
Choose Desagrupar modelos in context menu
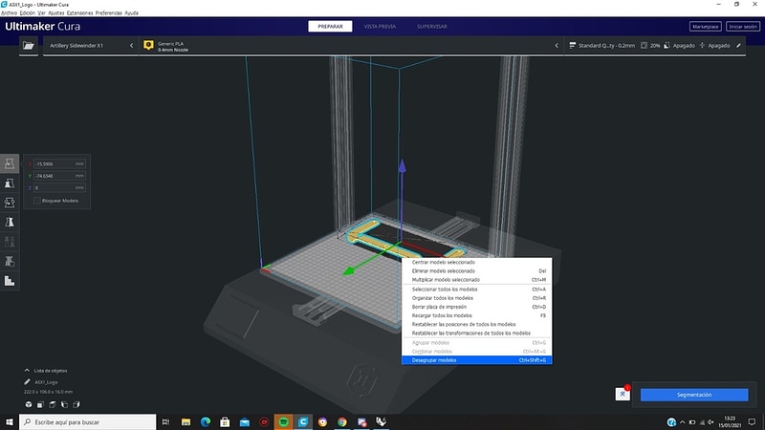coord(476,360)
